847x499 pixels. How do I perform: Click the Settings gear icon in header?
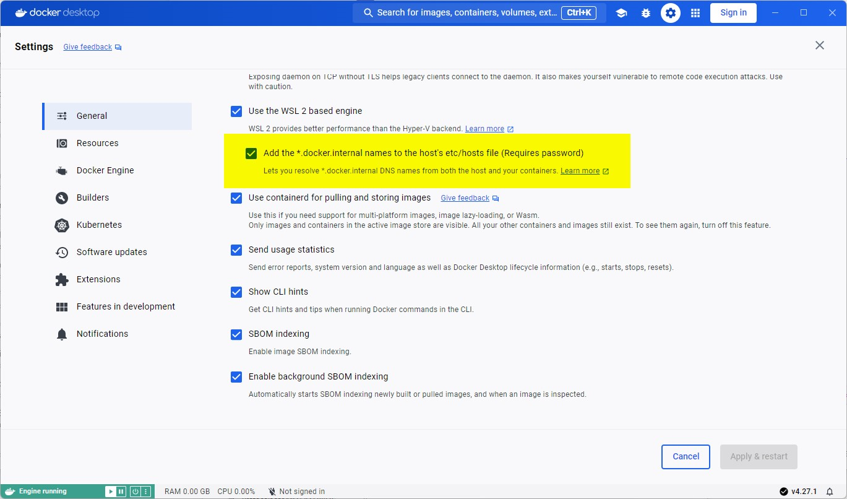pos(671,13)
